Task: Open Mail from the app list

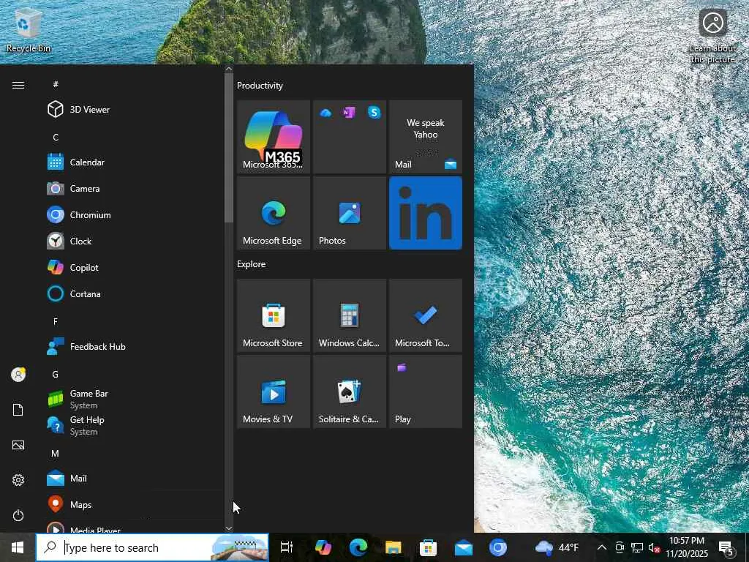Action: tap(133, 478)
